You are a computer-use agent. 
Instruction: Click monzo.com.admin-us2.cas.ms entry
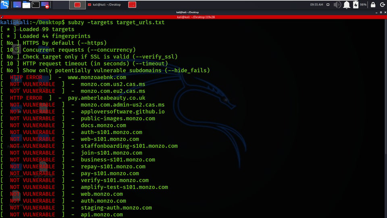pos(123,105)
